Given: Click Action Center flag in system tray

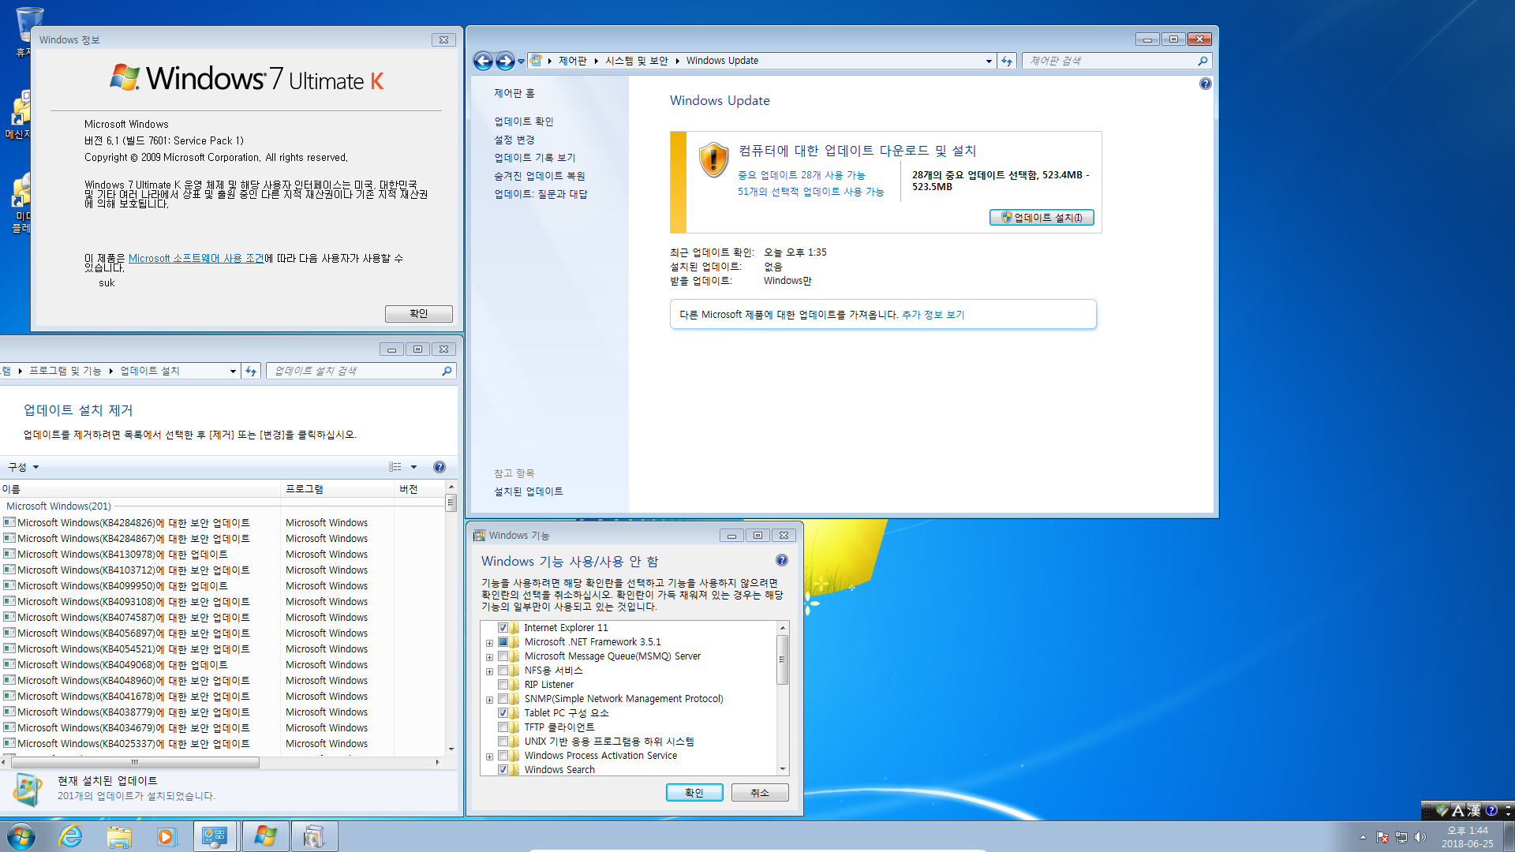Looking at the screenshot, I should (x=1382, y=837).
